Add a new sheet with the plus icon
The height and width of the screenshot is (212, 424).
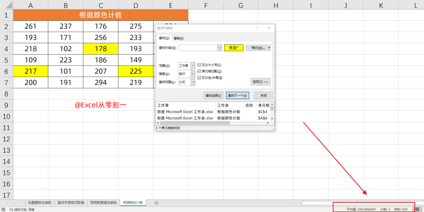coord(156,203)
